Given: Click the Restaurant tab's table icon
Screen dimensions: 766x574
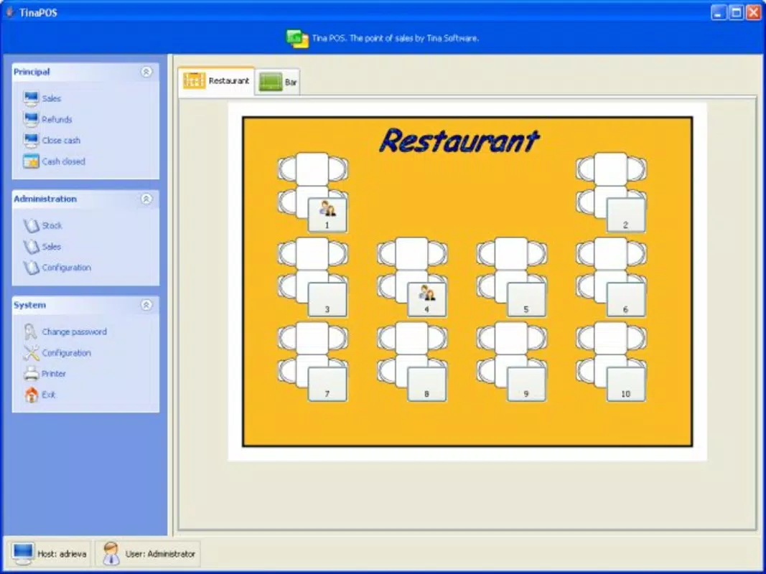Looking at the screenshot, I should click(194, 80).
